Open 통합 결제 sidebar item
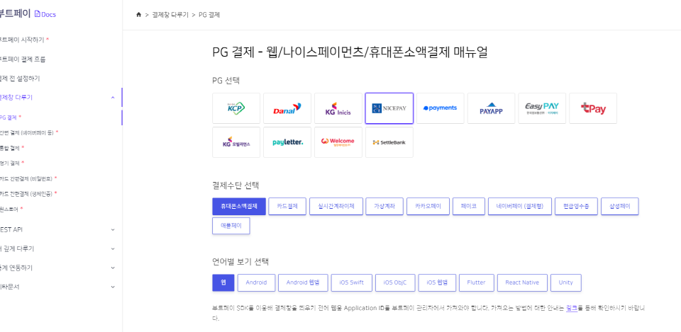Image resolution: width=681 pixels, height=332 pixels. click(x=9, y=148)
